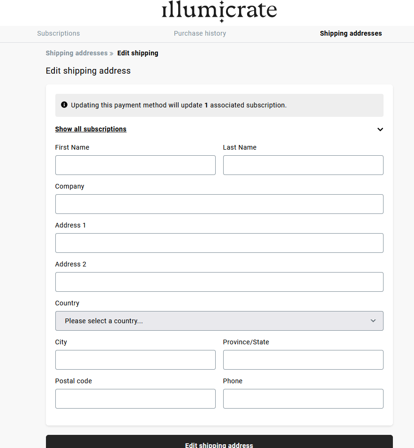
Task: Switch to Purchase history tab
Action: [200, 33]
